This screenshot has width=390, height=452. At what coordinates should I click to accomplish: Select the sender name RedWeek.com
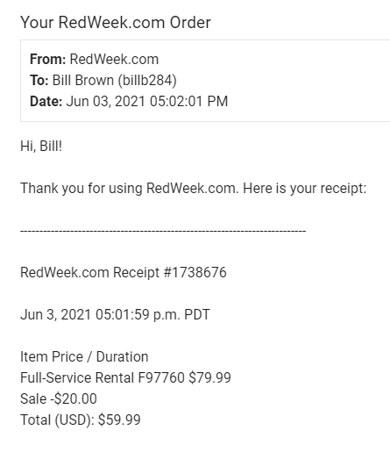(x=114, y=60)
